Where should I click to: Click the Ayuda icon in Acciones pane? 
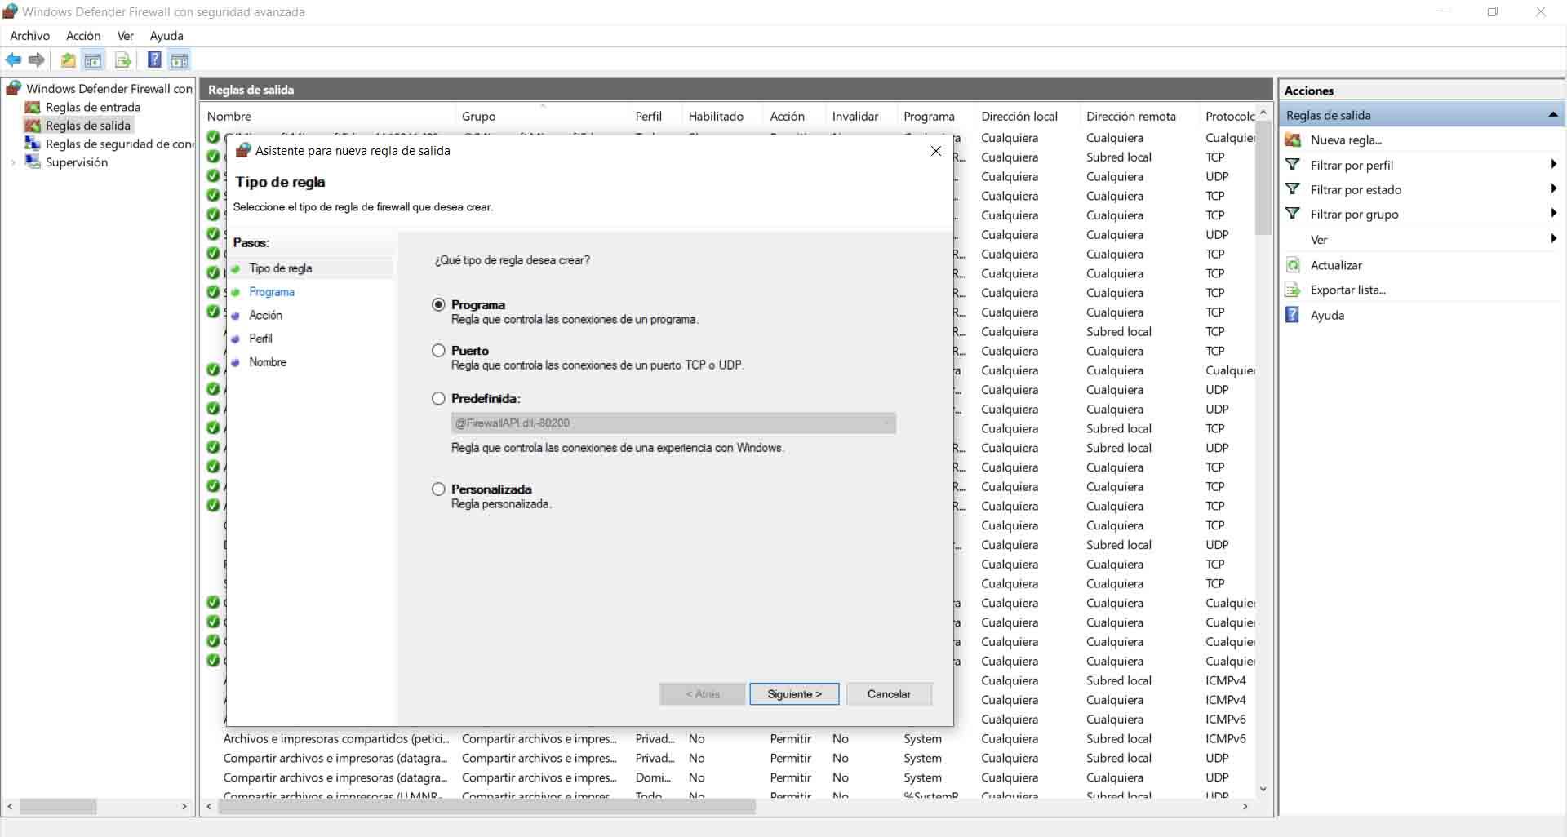point(1293,315)
